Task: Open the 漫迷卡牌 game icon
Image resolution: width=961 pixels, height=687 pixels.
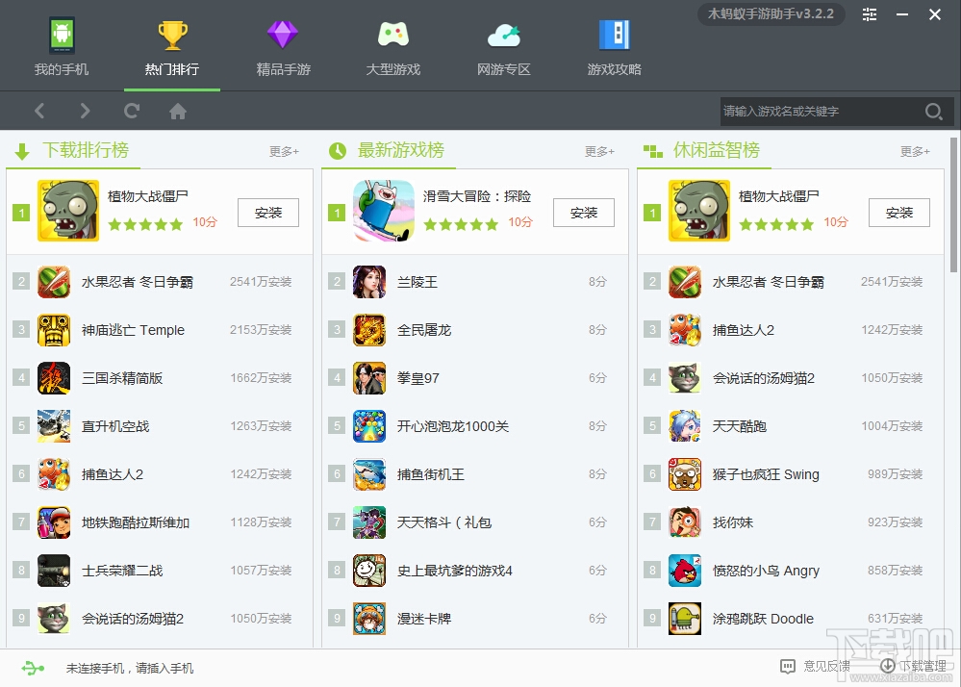Action: [369, 619]
